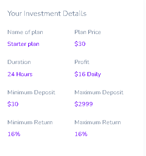Click the $30 plan price value
This screenshot has height=156, width=146.
(x=80, y=44)
